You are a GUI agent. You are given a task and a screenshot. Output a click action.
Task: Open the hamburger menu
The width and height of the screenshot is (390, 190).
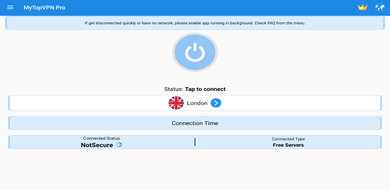click(10, 8)
